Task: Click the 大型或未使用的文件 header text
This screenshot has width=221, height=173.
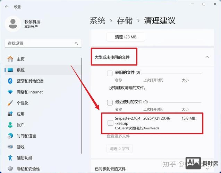Action: 112,57
